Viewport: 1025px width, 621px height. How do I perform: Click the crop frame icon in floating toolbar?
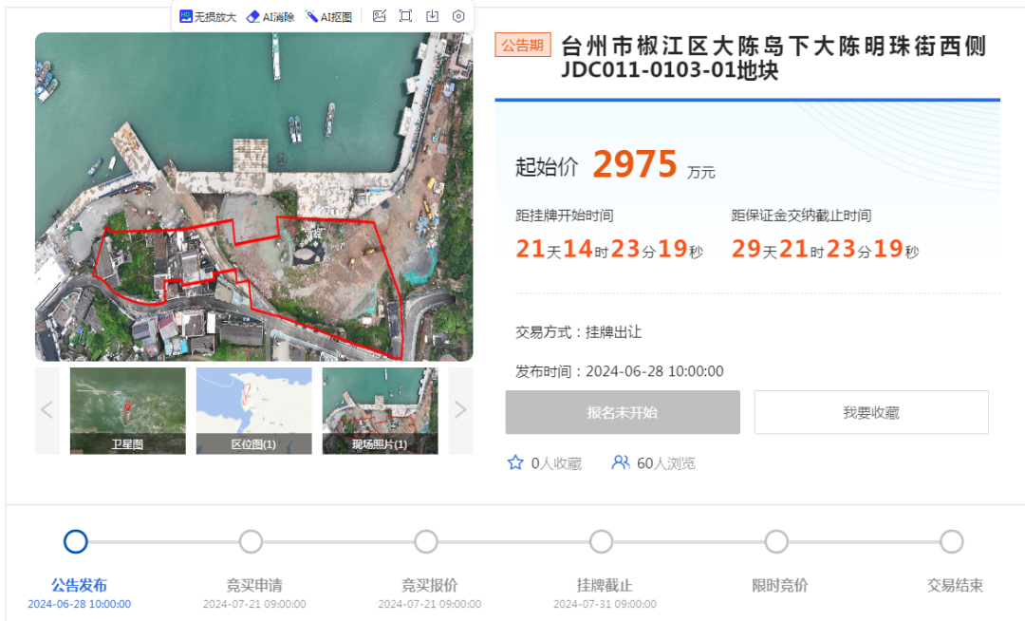pos(405,16)
